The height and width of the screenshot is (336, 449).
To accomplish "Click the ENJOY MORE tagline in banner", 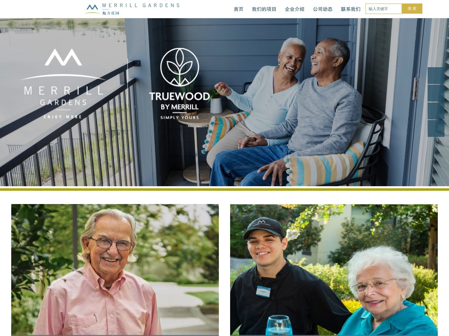I will click(63, 117).
